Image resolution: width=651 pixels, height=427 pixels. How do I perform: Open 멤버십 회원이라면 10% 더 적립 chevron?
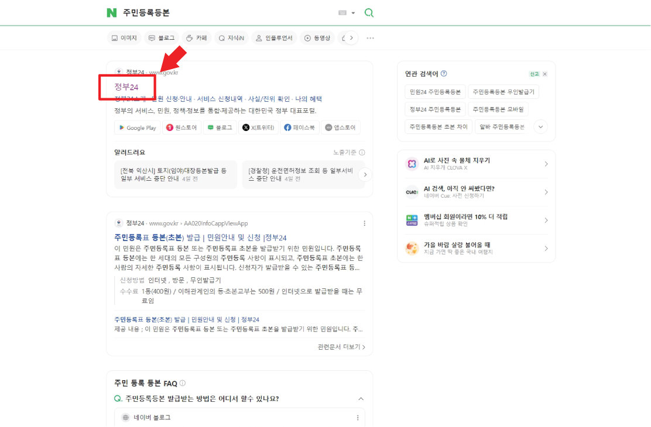546,221
